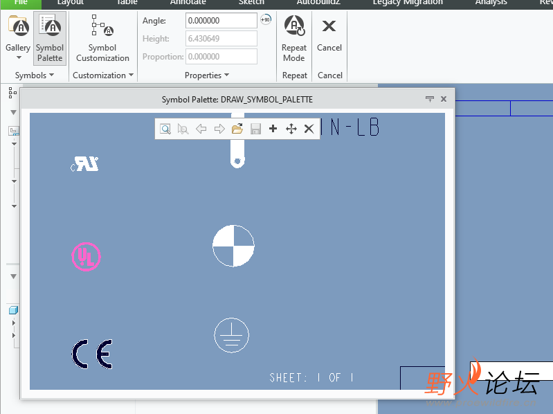
Task: Switch to the Annotate tab
Action: [x=188, y=3]
